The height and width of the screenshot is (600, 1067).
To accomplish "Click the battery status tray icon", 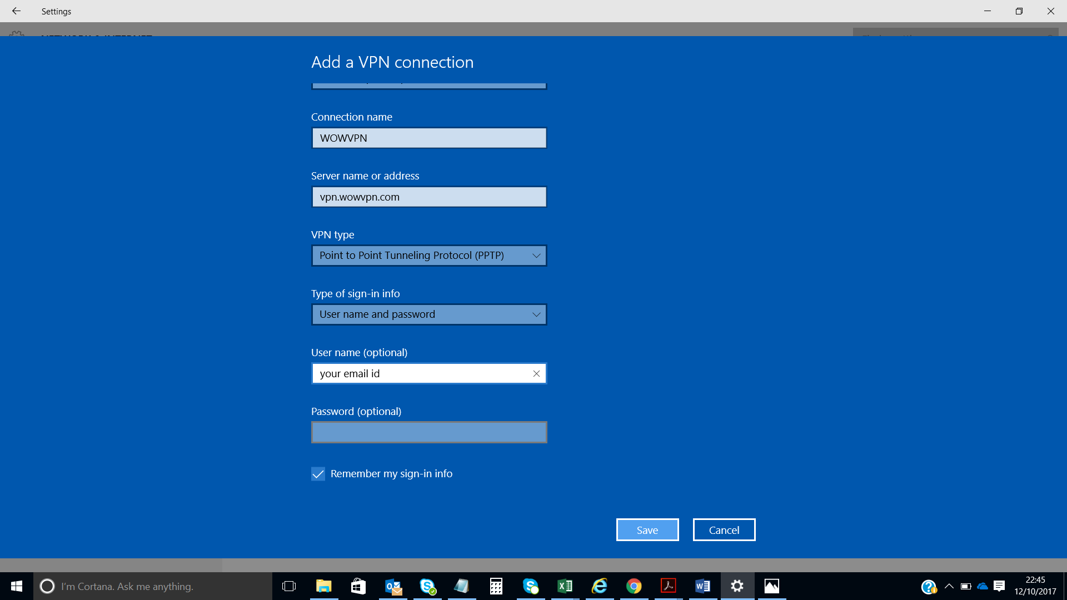I will click(x=966, y=586).
